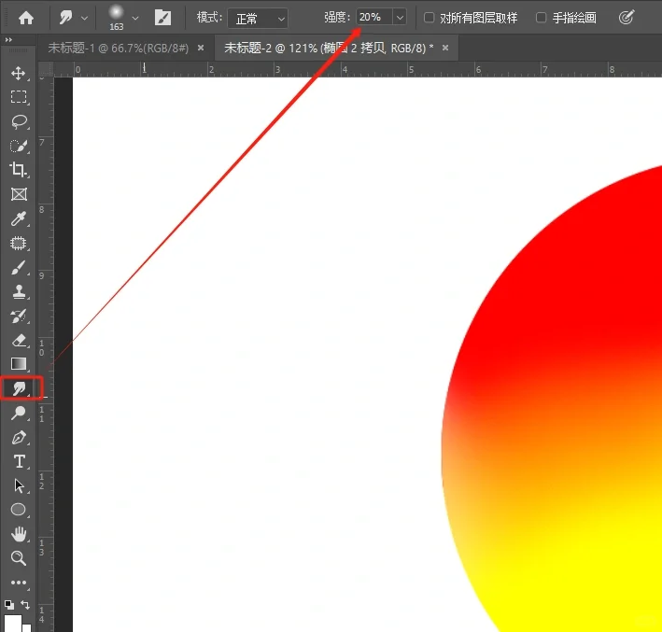This screenshot has height=632, width=662.
Task: Enable the 对所有图层取样 checkbox
Action: (x=429, y=18)
